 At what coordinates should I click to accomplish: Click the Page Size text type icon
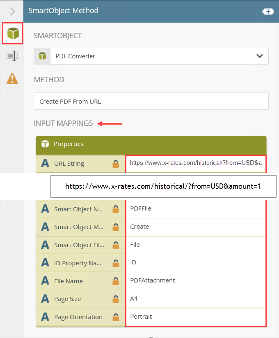pyautogui.click(x=45, y=299)
